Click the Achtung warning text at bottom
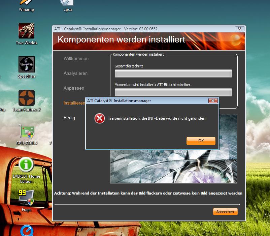270x236 pixels. pyautogui.click(x=148, y=193)
